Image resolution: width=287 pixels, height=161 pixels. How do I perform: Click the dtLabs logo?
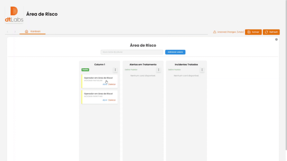click(x=14, y=15)
